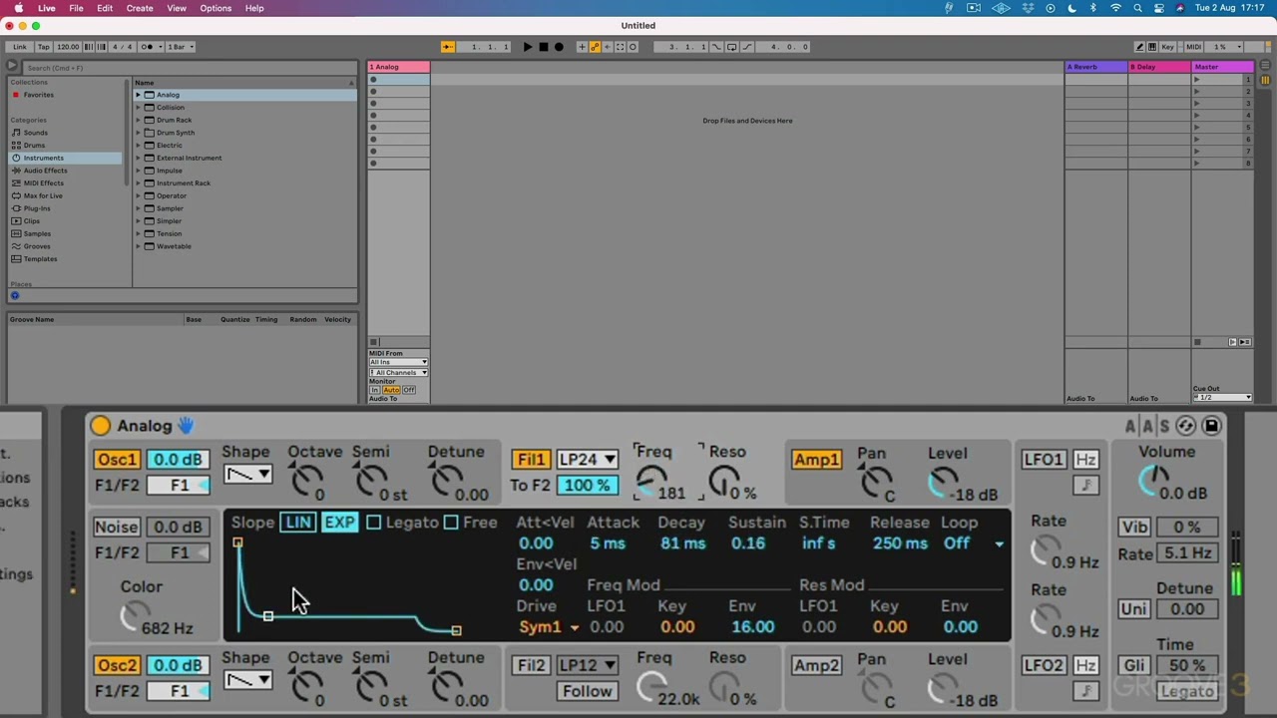Click the Analog Volume knob
Screen dimensions: 1277x718
point(1153,482)
